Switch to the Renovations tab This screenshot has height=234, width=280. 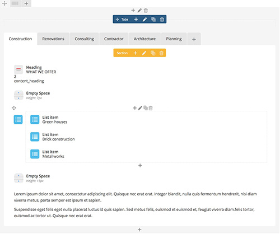(53, 39)
